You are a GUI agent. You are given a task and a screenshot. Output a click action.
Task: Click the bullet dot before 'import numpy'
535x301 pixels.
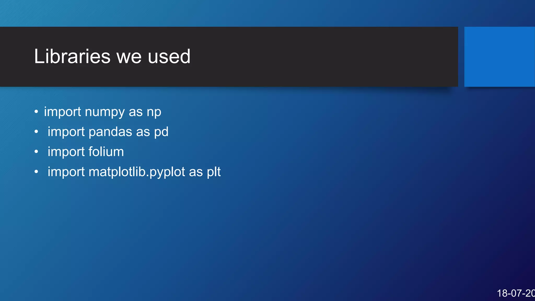36,112
